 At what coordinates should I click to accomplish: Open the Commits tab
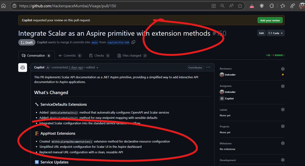(70, 56)
